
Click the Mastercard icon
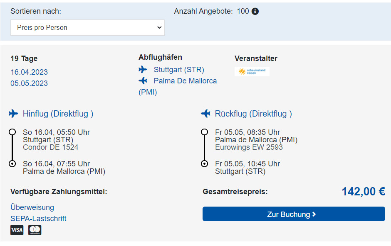click(35, 230)
